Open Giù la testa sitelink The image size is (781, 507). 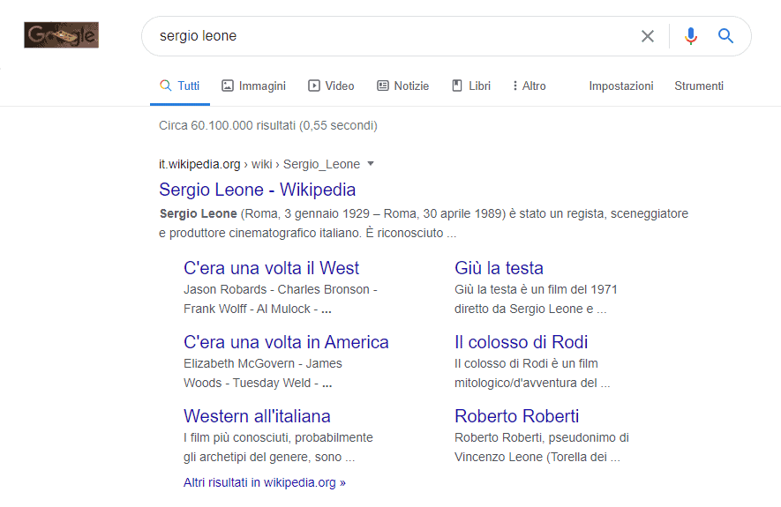(499, 268)
